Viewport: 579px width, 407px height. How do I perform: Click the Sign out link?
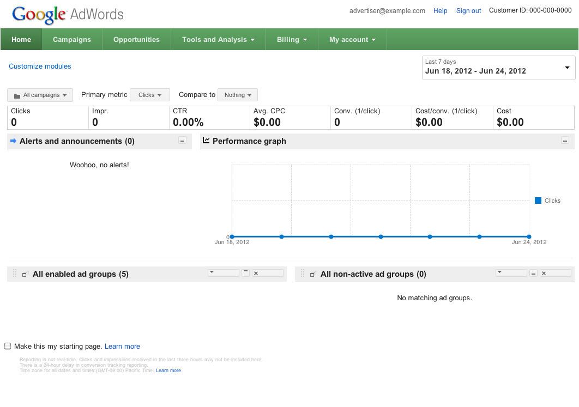(468, 11)
